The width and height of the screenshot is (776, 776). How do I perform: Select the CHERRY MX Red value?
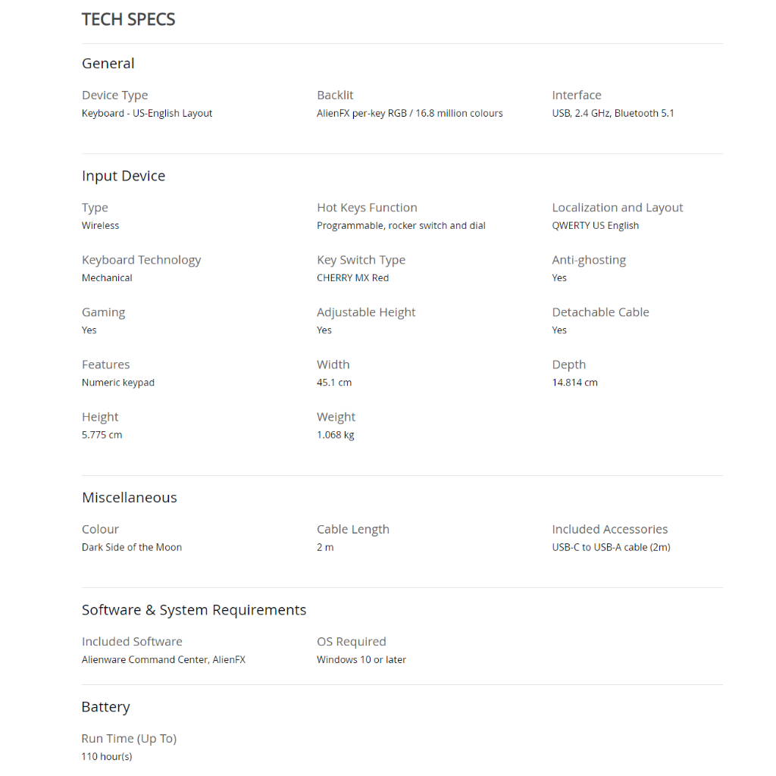click(x=352, y=278)
